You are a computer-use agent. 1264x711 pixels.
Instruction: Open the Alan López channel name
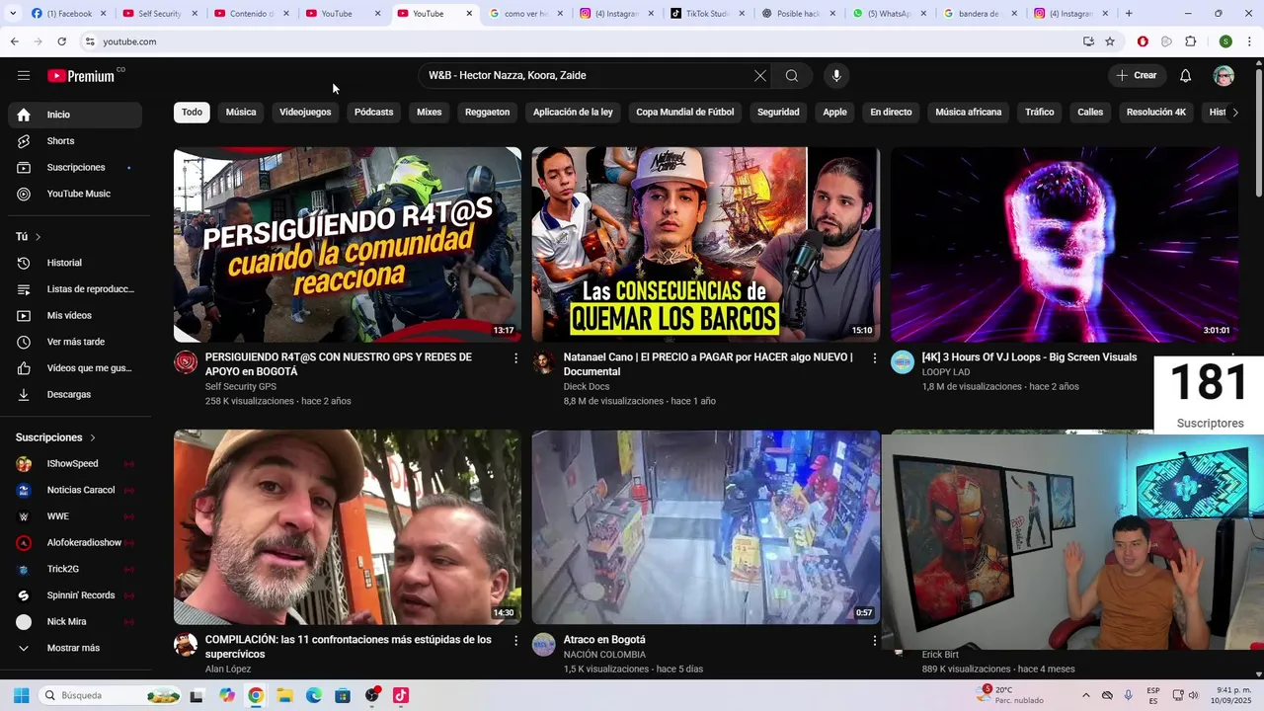[x=228, y=670]
